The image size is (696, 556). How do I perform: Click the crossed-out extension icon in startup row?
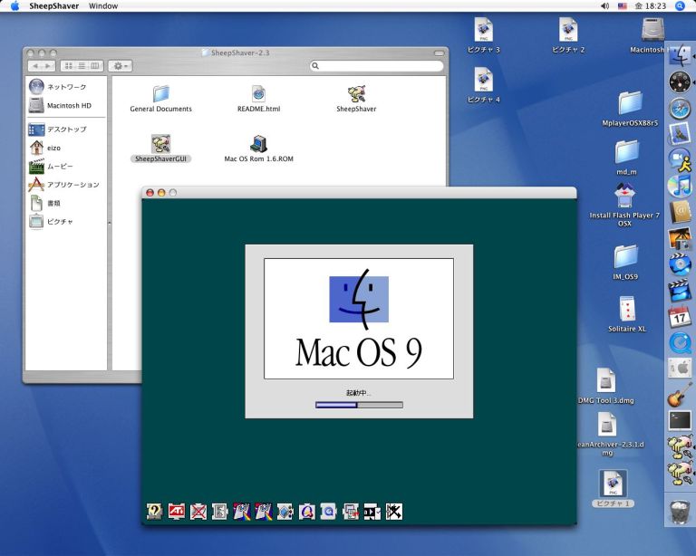pyautogui.click(x=198, y=512)
